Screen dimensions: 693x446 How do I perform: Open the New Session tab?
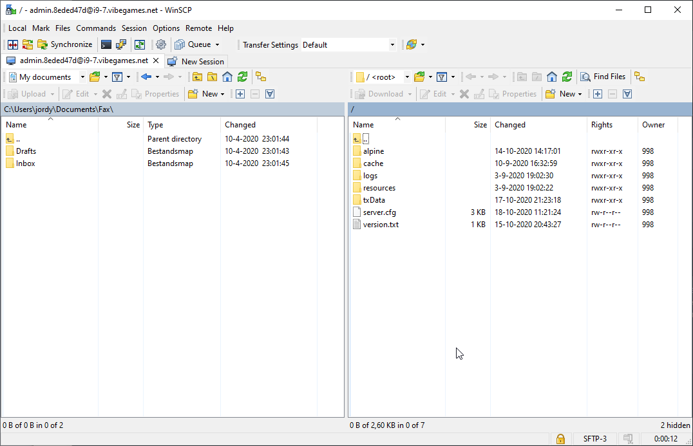pyautogui.click(x=196, y=62)
